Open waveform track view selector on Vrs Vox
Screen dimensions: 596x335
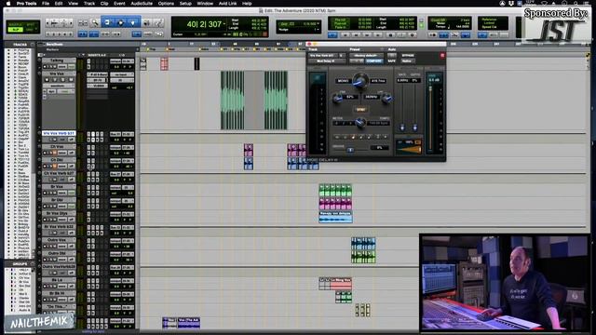click(58, 87)
